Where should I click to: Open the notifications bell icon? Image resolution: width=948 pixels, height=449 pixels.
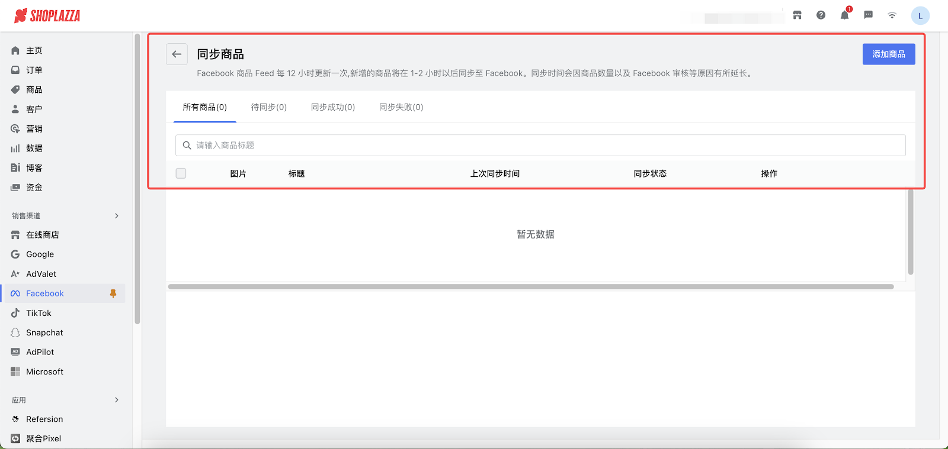tap(844, 15)
